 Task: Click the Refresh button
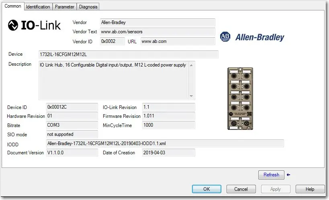271,175
